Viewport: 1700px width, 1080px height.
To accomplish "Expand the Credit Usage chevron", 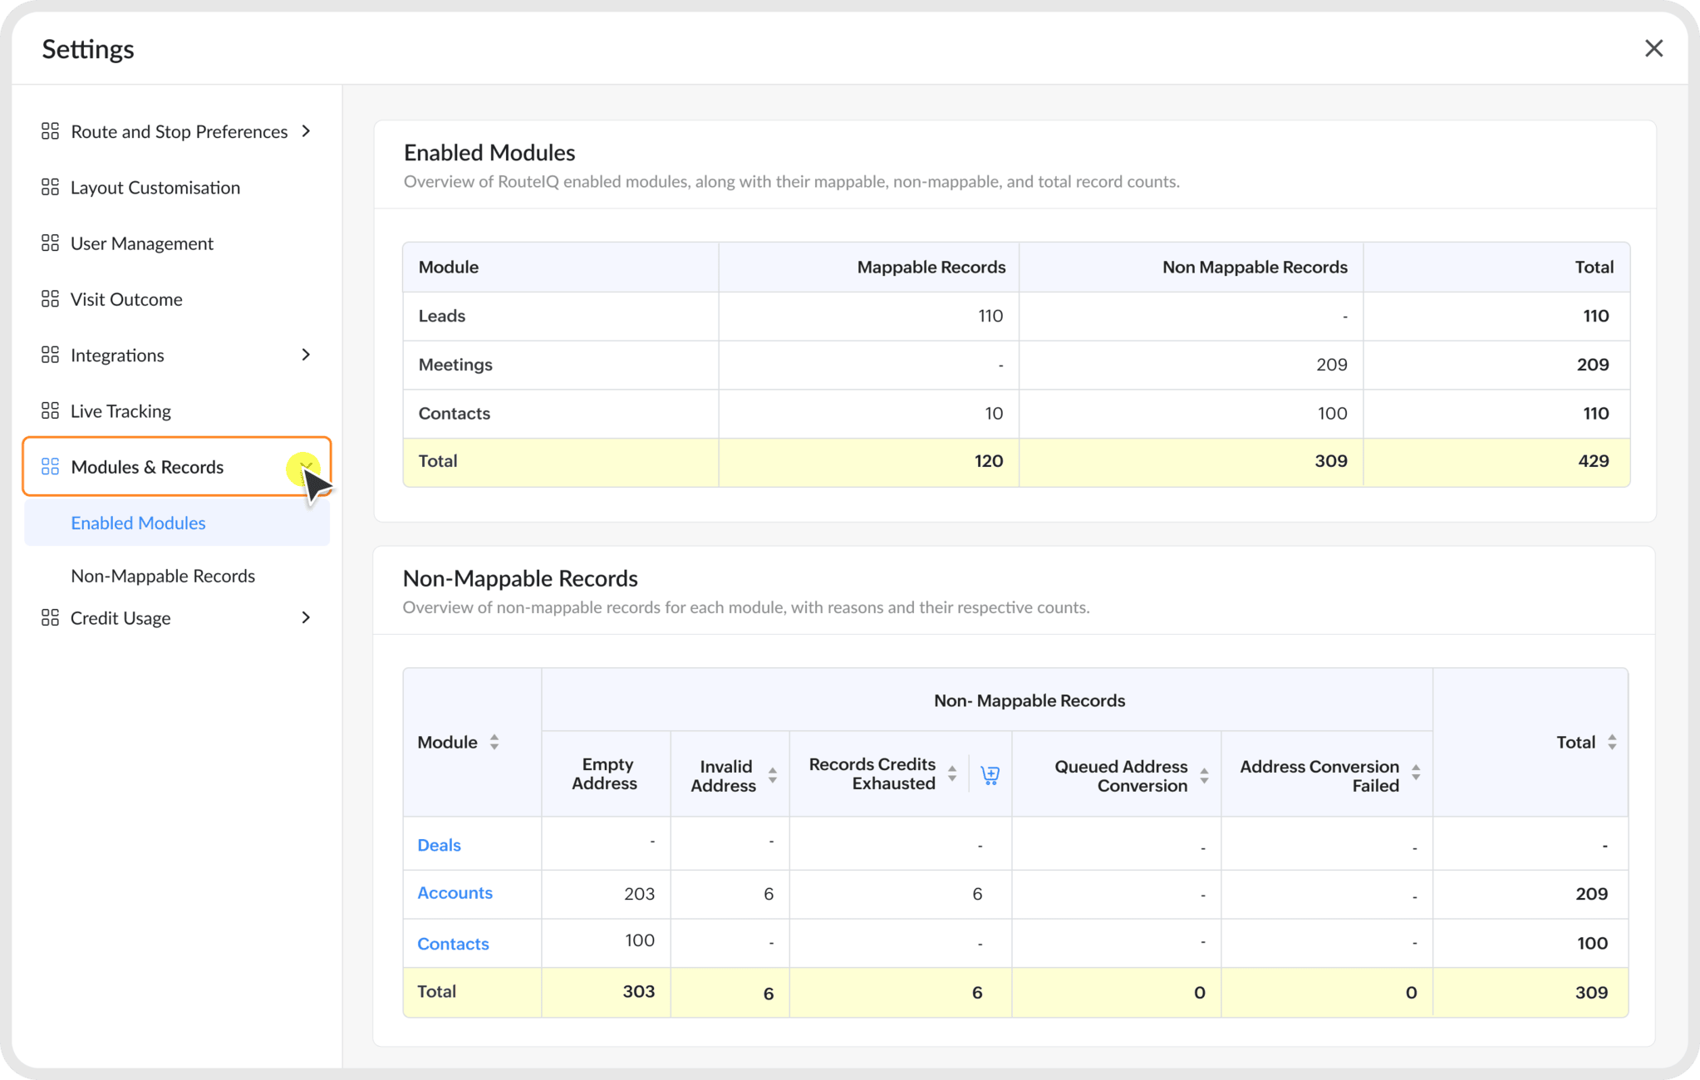I will click(306, 617).
